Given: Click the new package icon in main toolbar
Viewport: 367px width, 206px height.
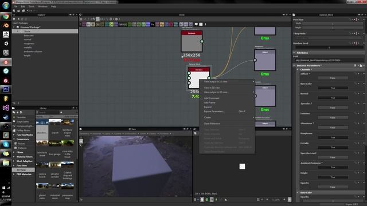Looking at the screenshot, I should (14, 11).
